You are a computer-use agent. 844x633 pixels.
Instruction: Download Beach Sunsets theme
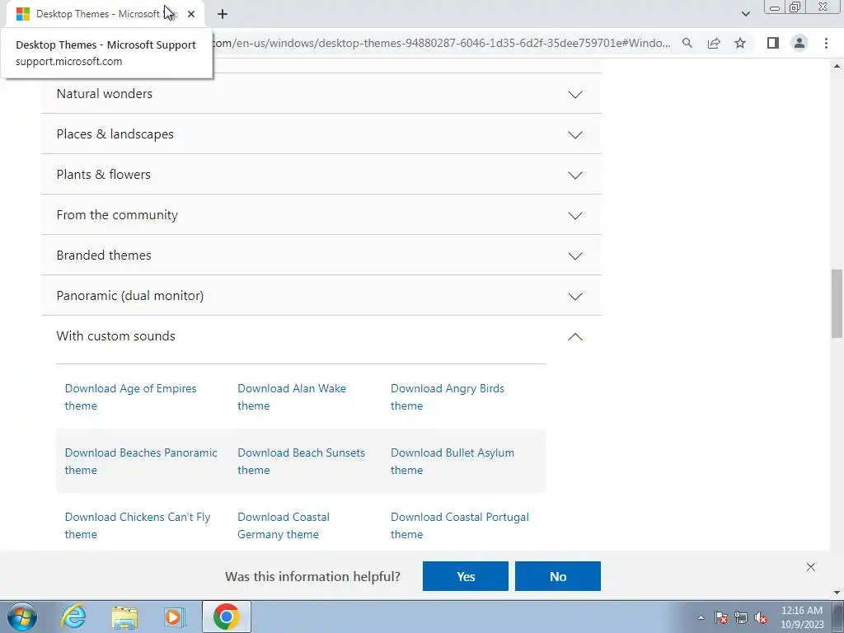point(301,462)
